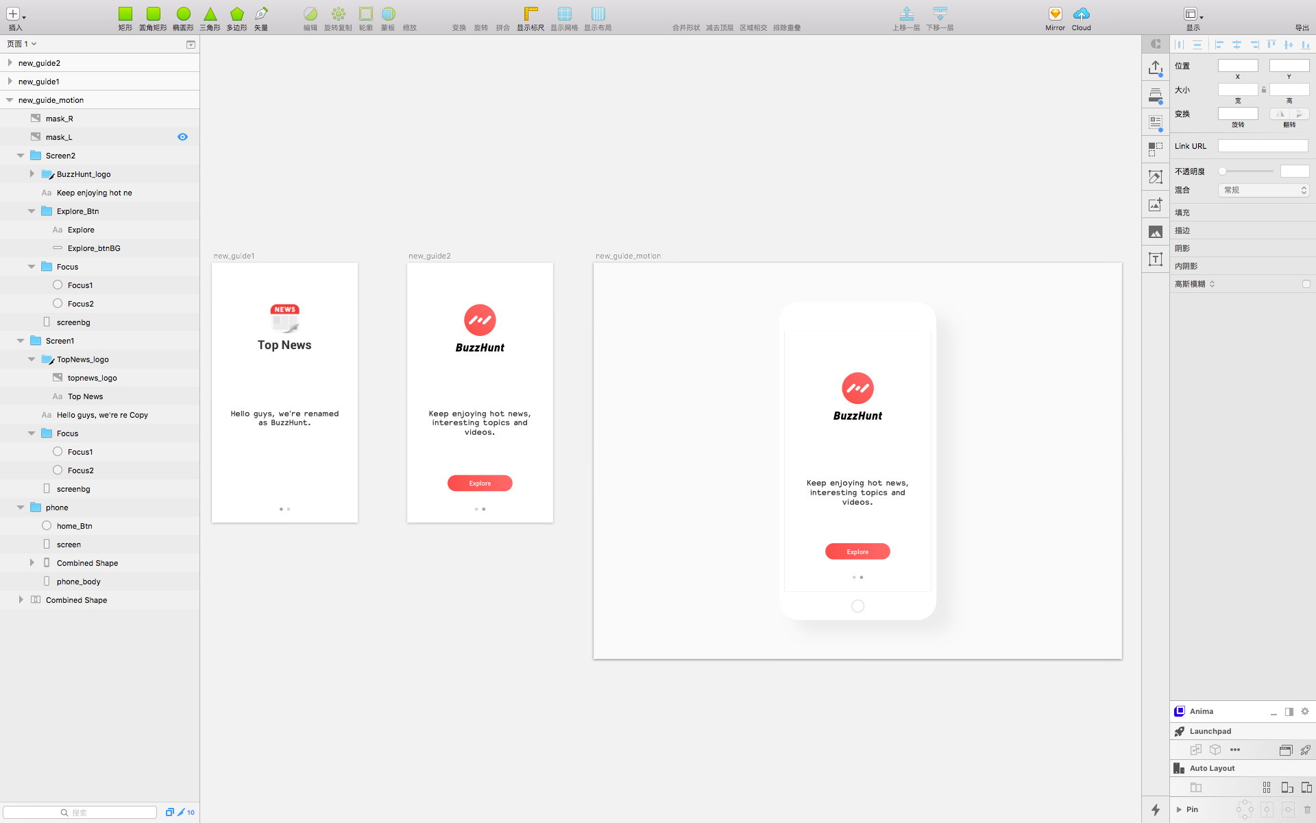Toggle visibility eye for mask_L layer
1316x823 pixels.
click(182, 137)
